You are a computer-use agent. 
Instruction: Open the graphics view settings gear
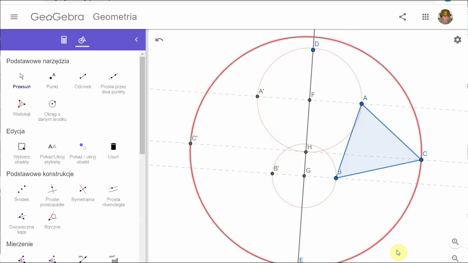pos(457,40)
